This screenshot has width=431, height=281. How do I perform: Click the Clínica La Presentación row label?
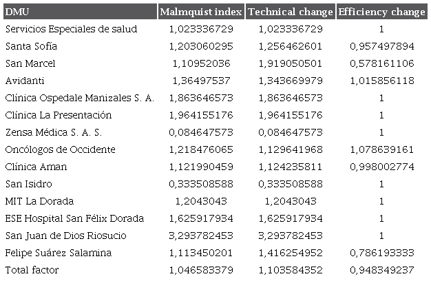[x=58, y=115]
